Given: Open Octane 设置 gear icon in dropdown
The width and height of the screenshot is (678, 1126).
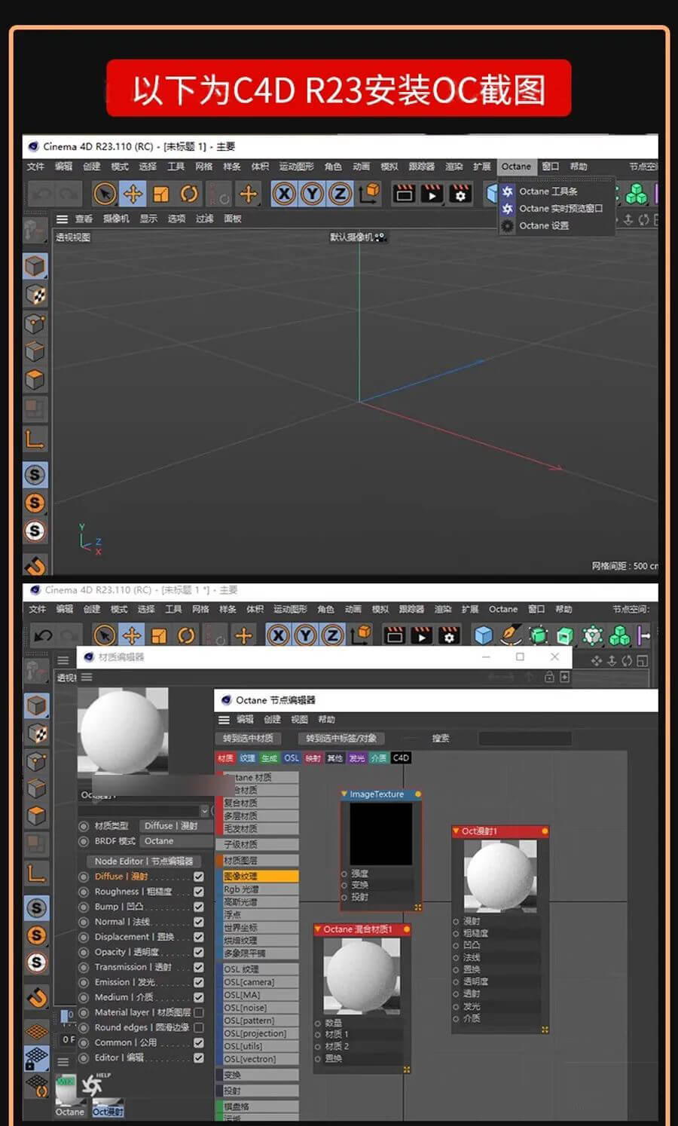Looking at the screenshot, I should (x=508, y=225).
